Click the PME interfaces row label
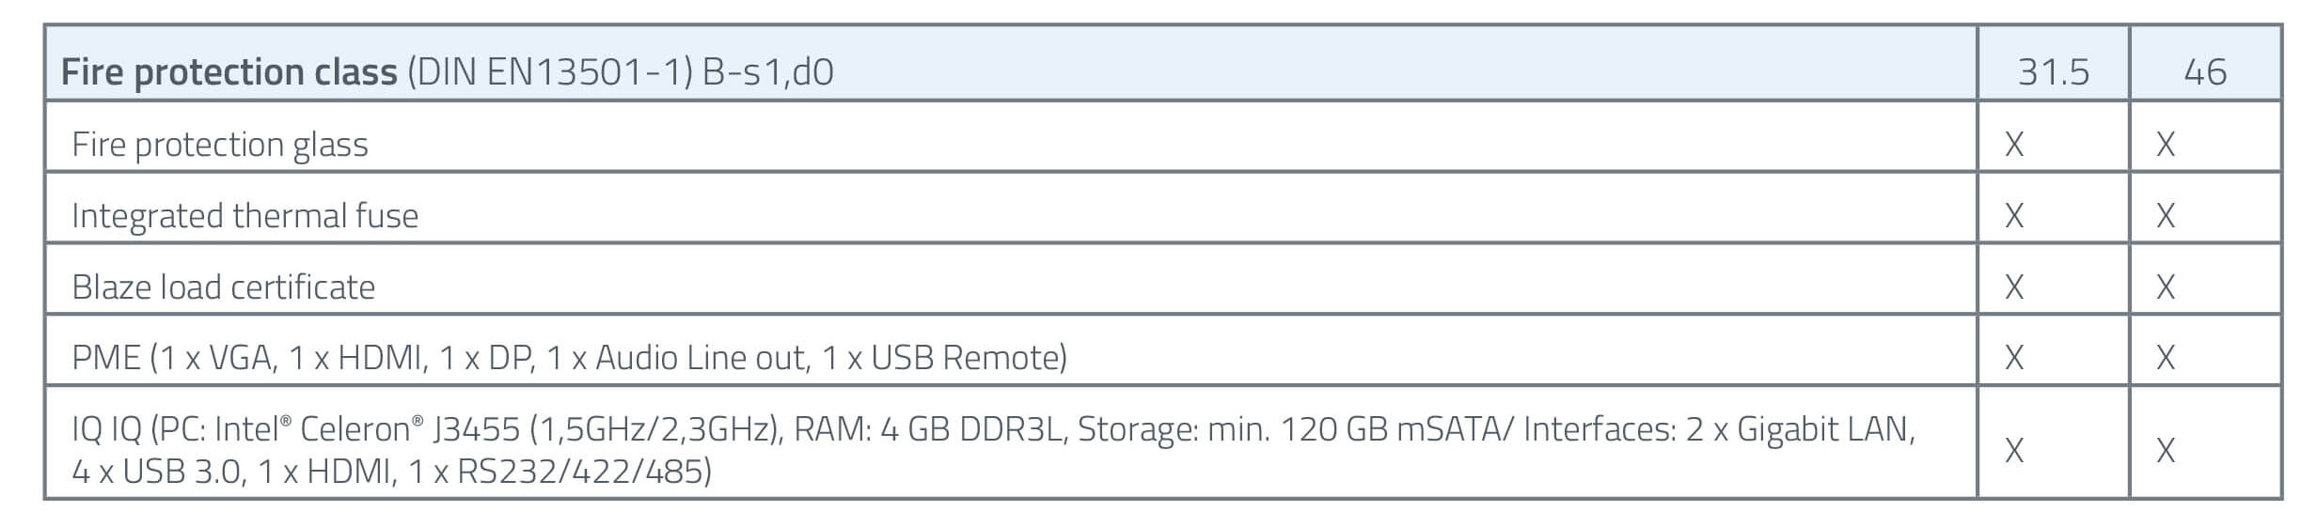The height and width of the screenshot is (527, 2317). pos(569,358)
